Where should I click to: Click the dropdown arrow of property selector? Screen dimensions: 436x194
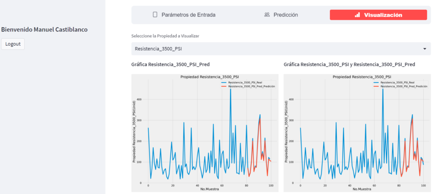pyautogui.click(x=425, y=49)
